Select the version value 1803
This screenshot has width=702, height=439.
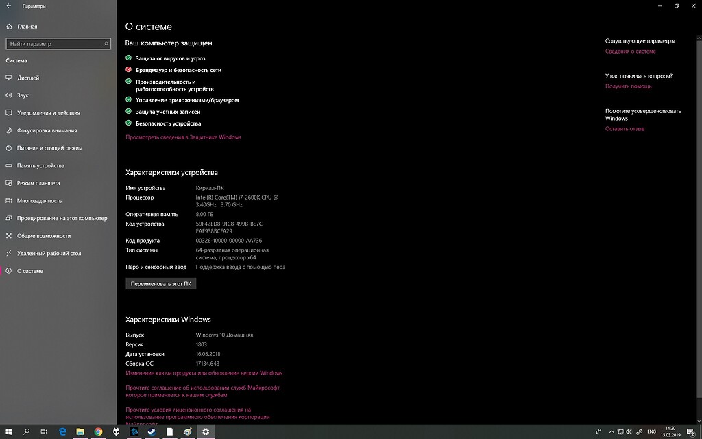201,344
